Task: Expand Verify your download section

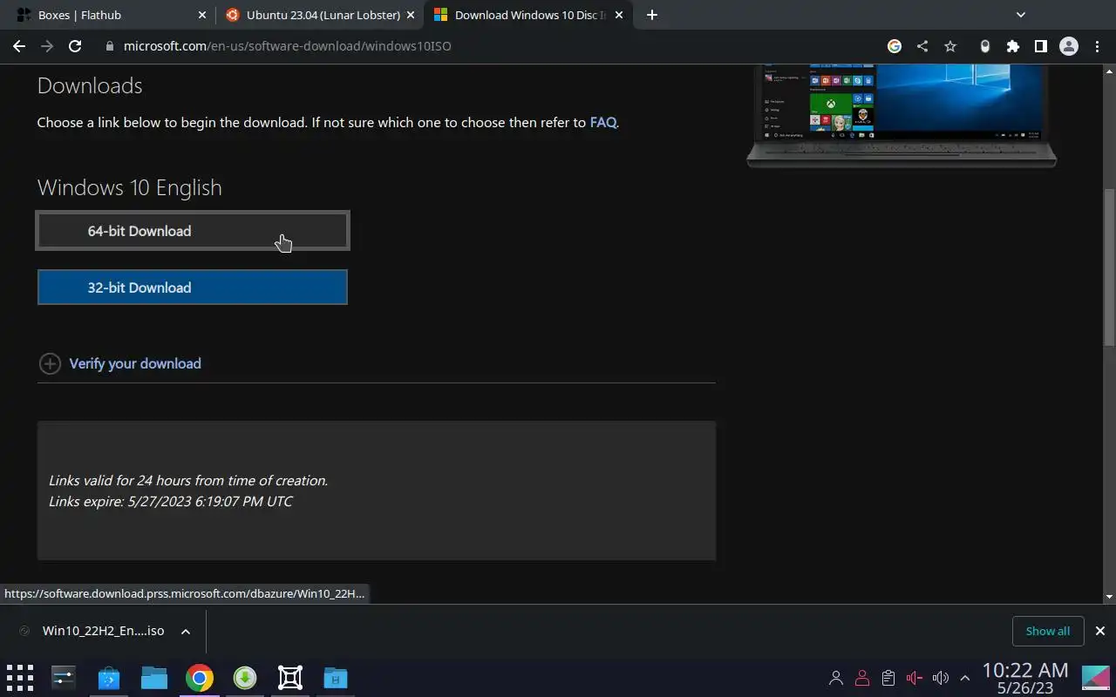Action: pyautogui.click(x=50, y=363)
